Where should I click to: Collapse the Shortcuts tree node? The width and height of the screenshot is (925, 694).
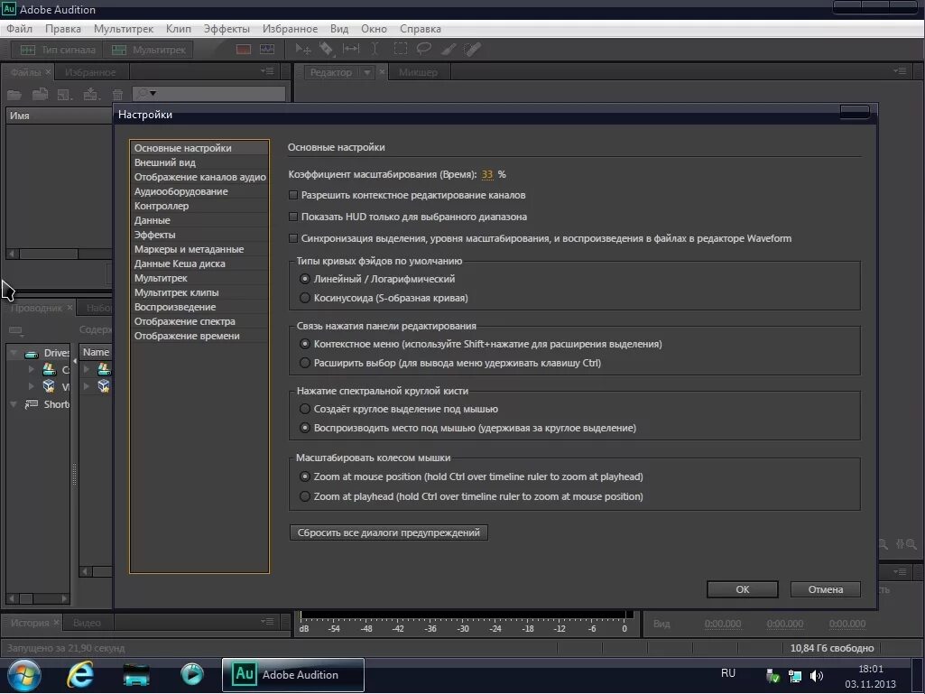13,404
